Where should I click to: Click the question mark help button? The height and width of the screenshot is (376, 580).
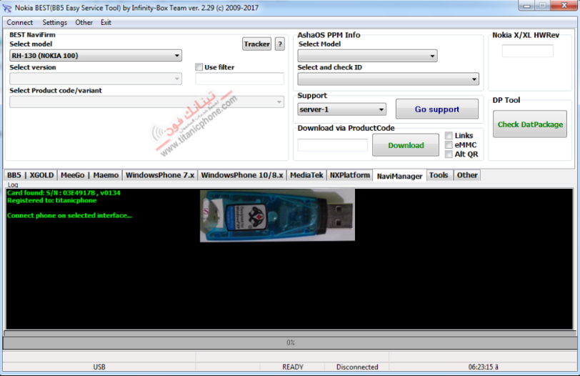click(x=280, y=44)
